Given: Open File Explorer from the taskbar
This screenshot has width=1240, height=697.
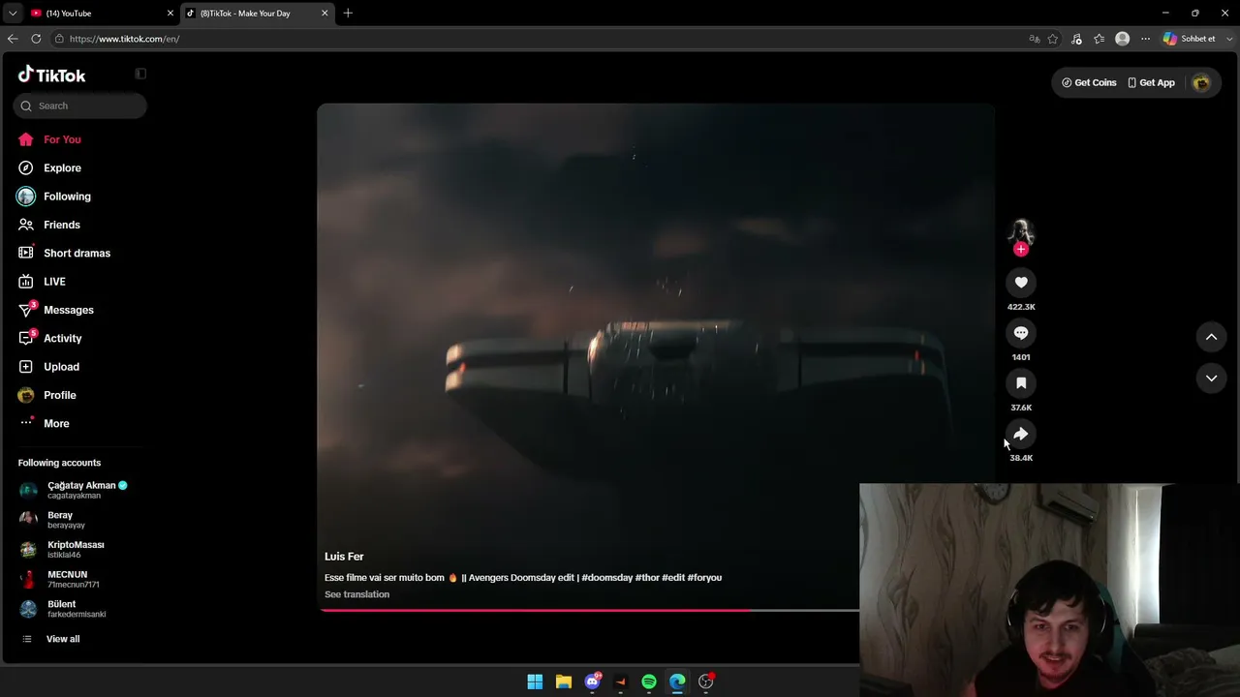Looking at the screenshot, I should pyautogui.click(x=563, y=682).
